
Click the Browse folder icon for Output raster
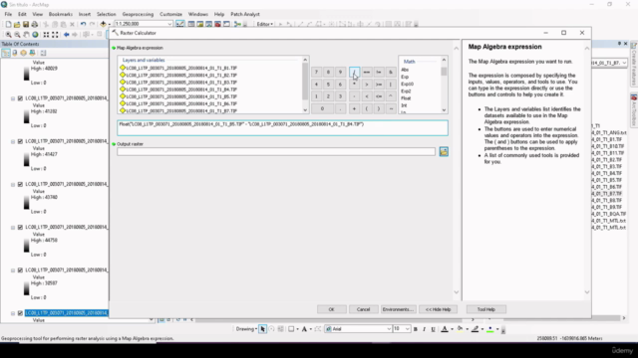coord(444,152)
